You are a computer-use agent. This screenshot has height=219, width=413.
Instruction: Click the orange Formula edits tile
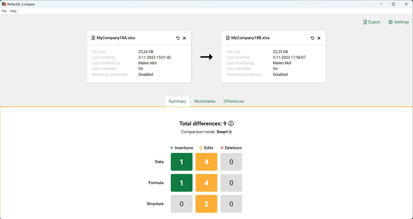coord(206,183)
